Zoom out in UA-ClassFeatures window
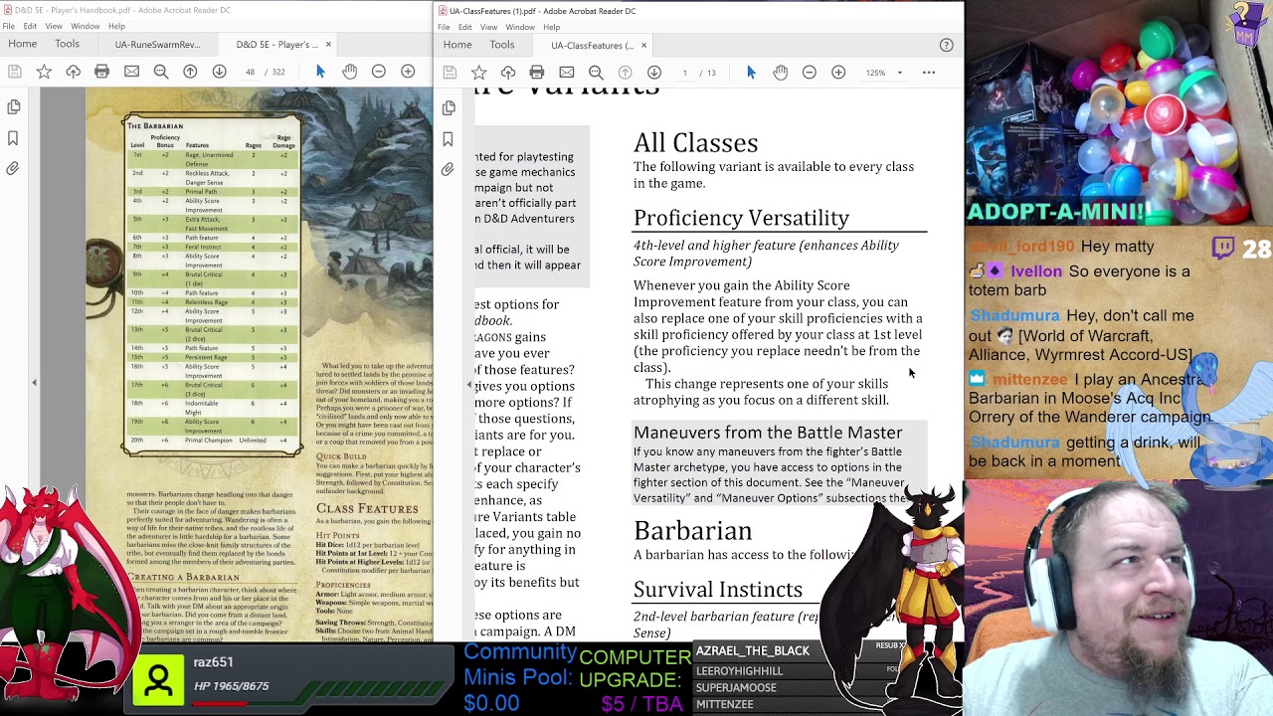1273x716 pixels. (810, 72)
